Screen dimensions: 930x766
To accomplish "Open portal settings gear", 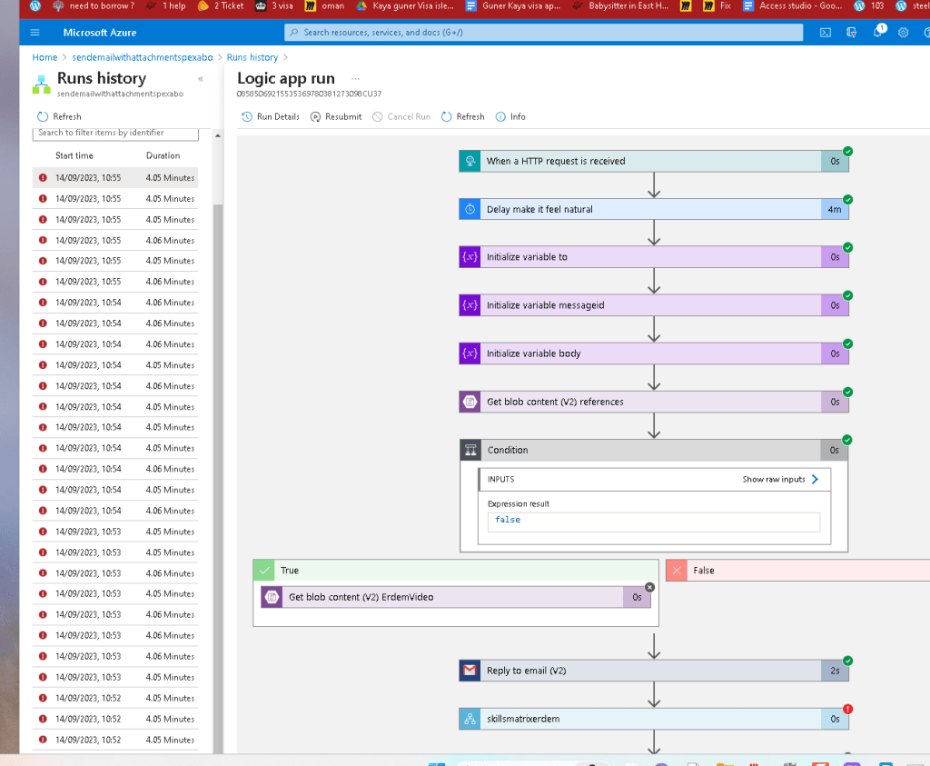I will pos(903,33).
